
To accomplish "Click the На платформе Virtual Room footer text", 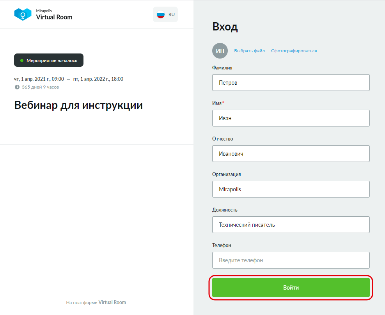I will pos(96,303).
